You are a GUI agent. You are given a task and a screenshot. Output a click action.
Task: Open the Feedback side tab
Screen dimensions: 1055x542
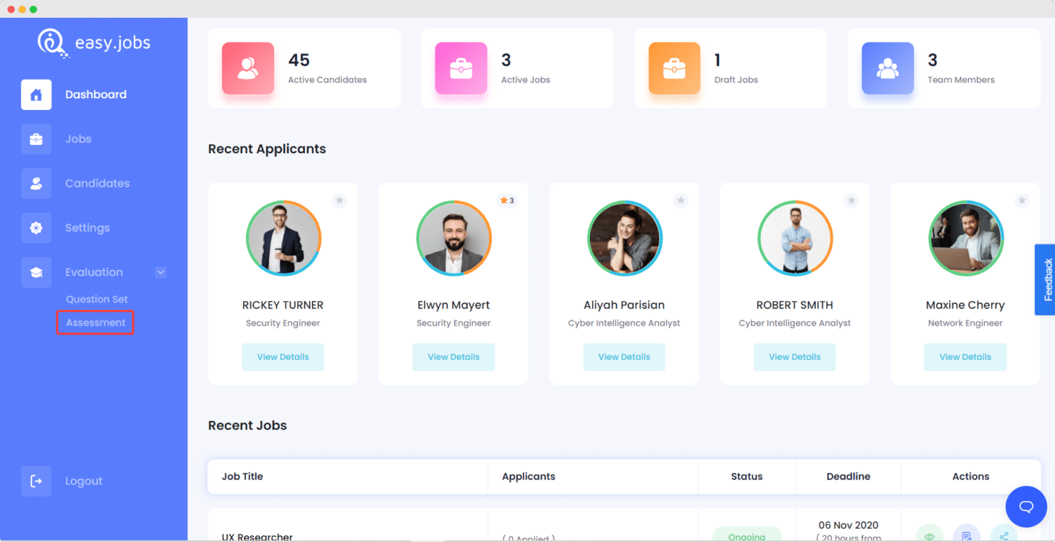tap(1046, 280)
